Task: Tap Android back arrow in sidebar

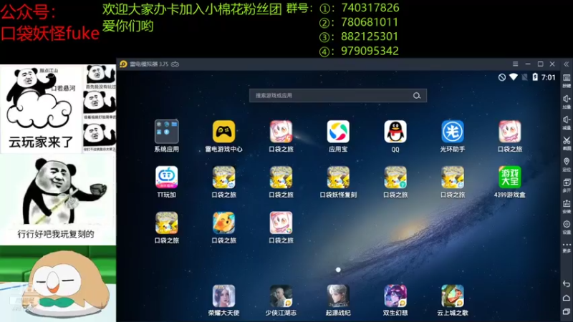Action: pos(567,283)
